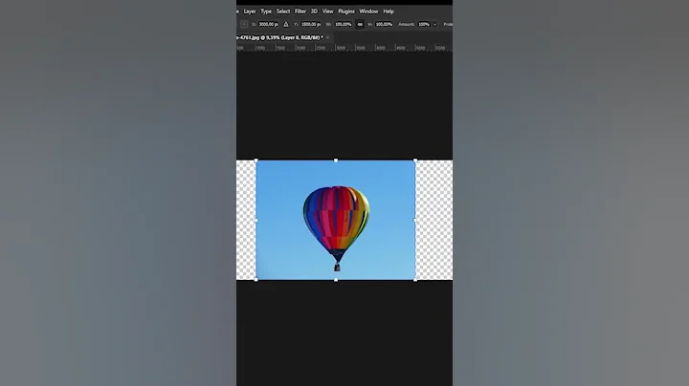Image resolution: width=689 pixels, height=386 pixels.
Task: Click the top-center transform handle
Action: [336, 161]
